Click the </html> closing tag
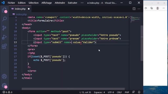Screen dimensions: 168x94 coord(27,78)
